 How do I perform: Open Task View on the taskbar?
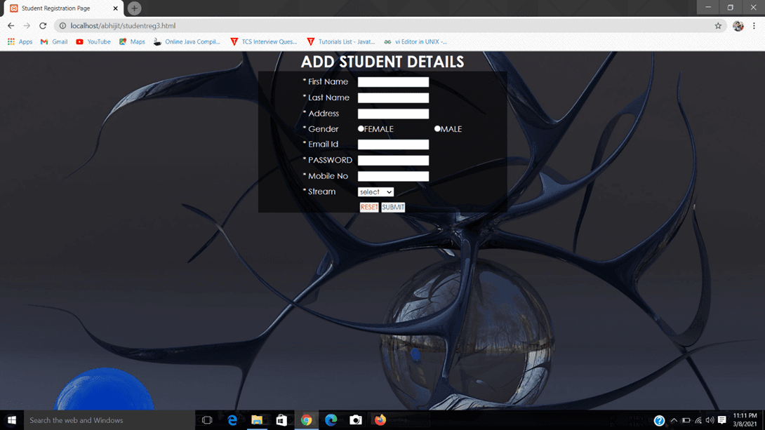[207, 419]
